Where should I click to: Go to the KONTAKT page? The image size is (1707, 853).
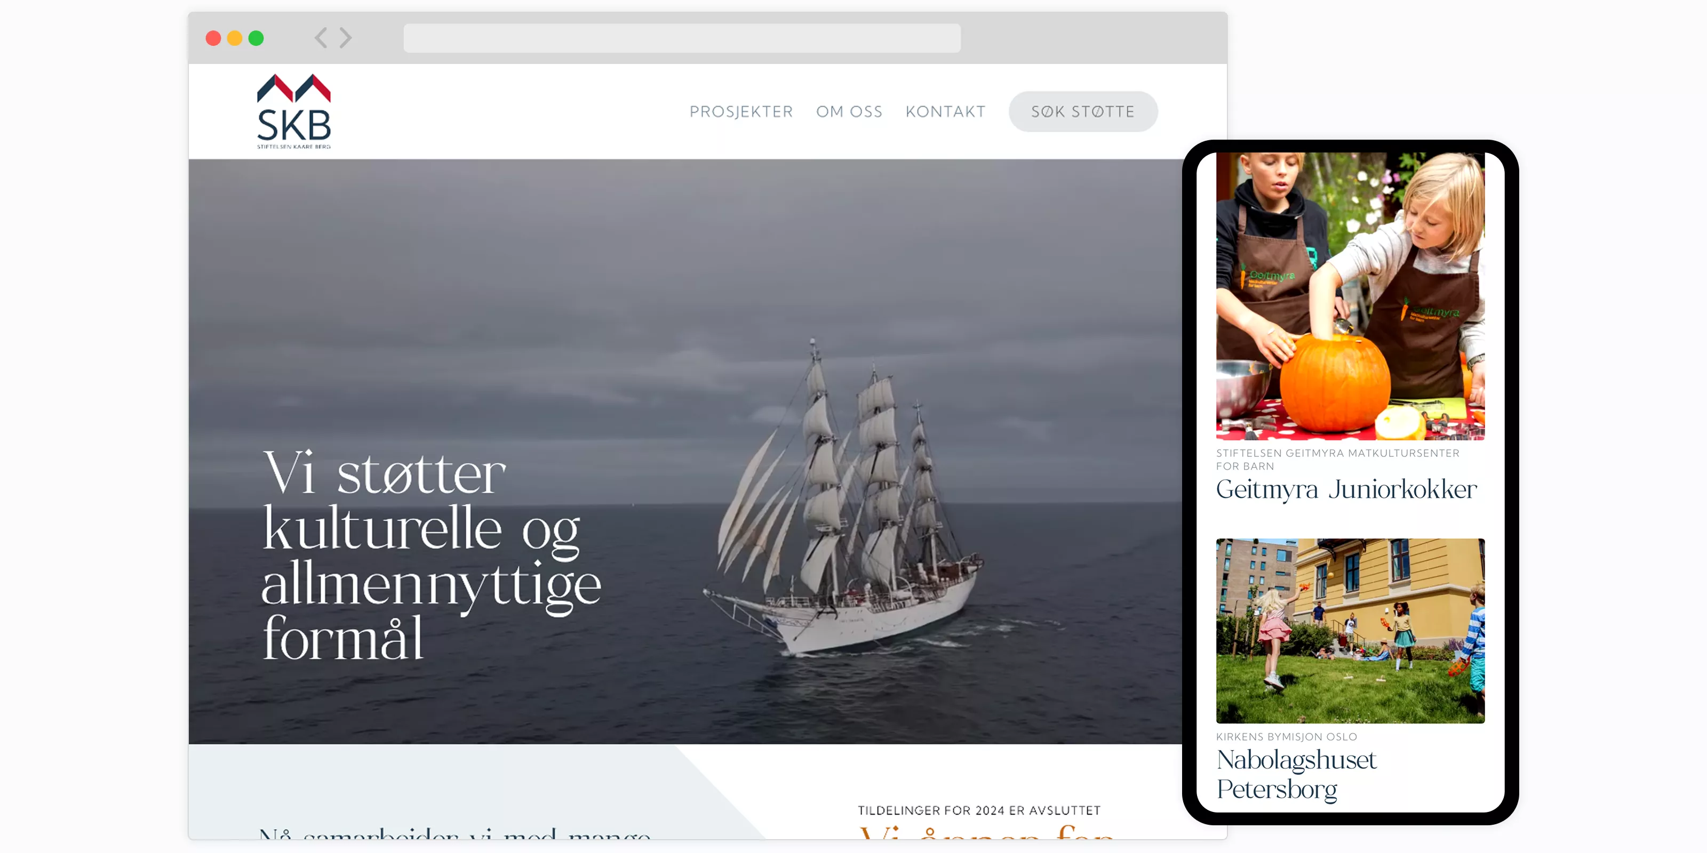945,112
